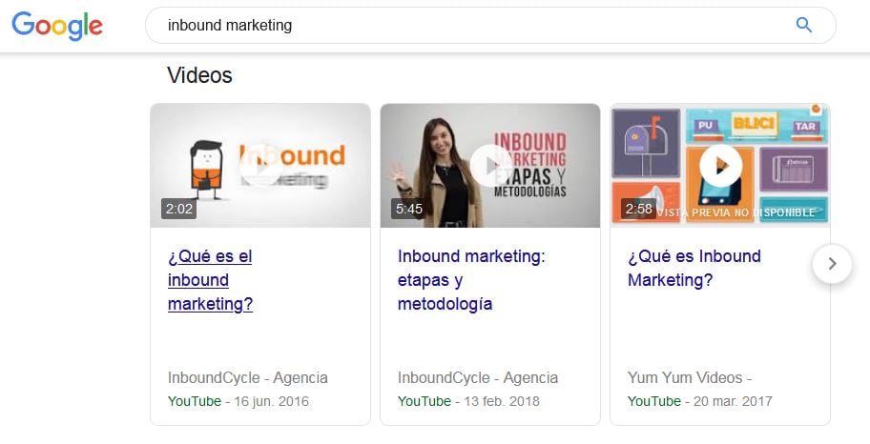Show next videos with carousel arrow
The width and height of the screenshot is (870, 444).
coord(832,264)
